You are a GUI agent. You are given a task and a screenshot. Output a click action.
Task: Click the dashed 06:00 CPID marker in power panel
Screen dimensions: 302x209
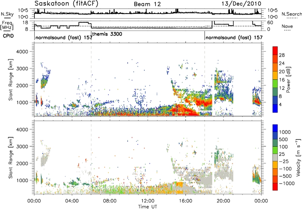91,79
